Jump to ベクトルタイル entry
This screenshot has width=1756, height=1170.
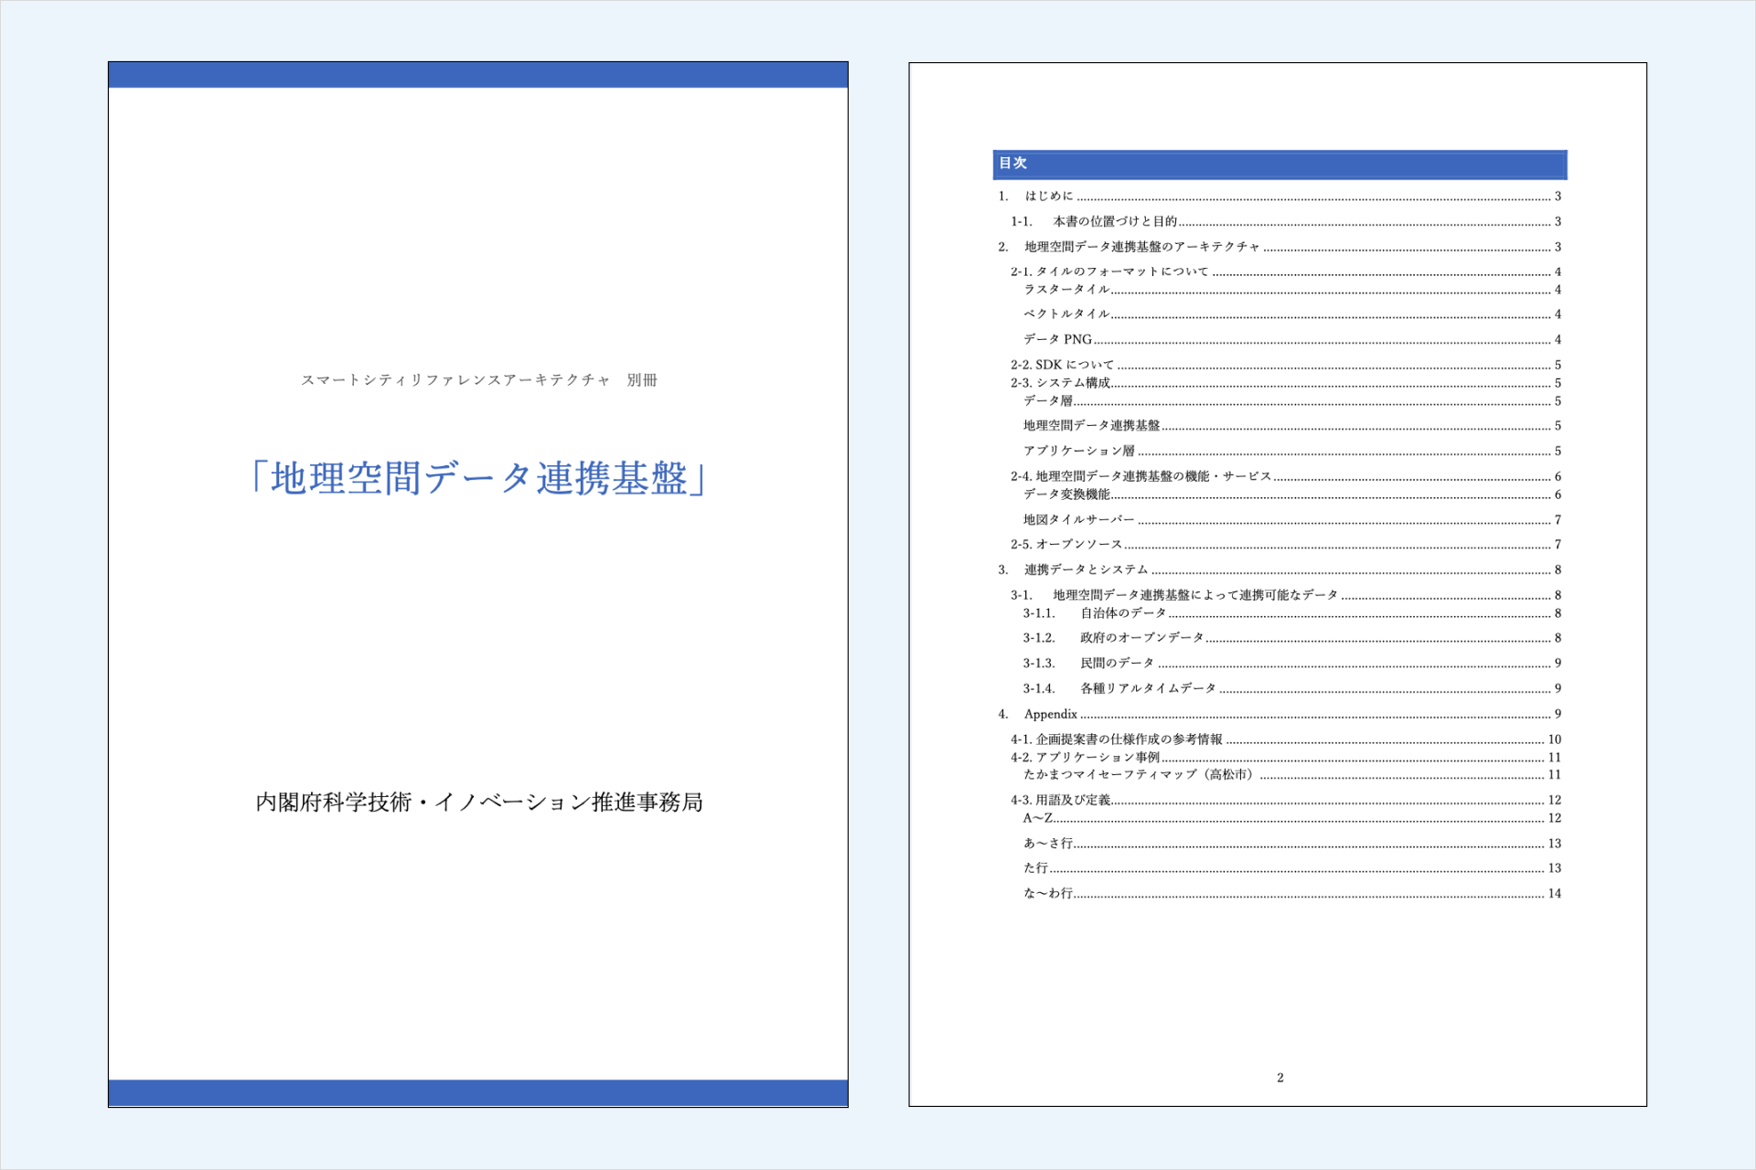coord(1066,314)
